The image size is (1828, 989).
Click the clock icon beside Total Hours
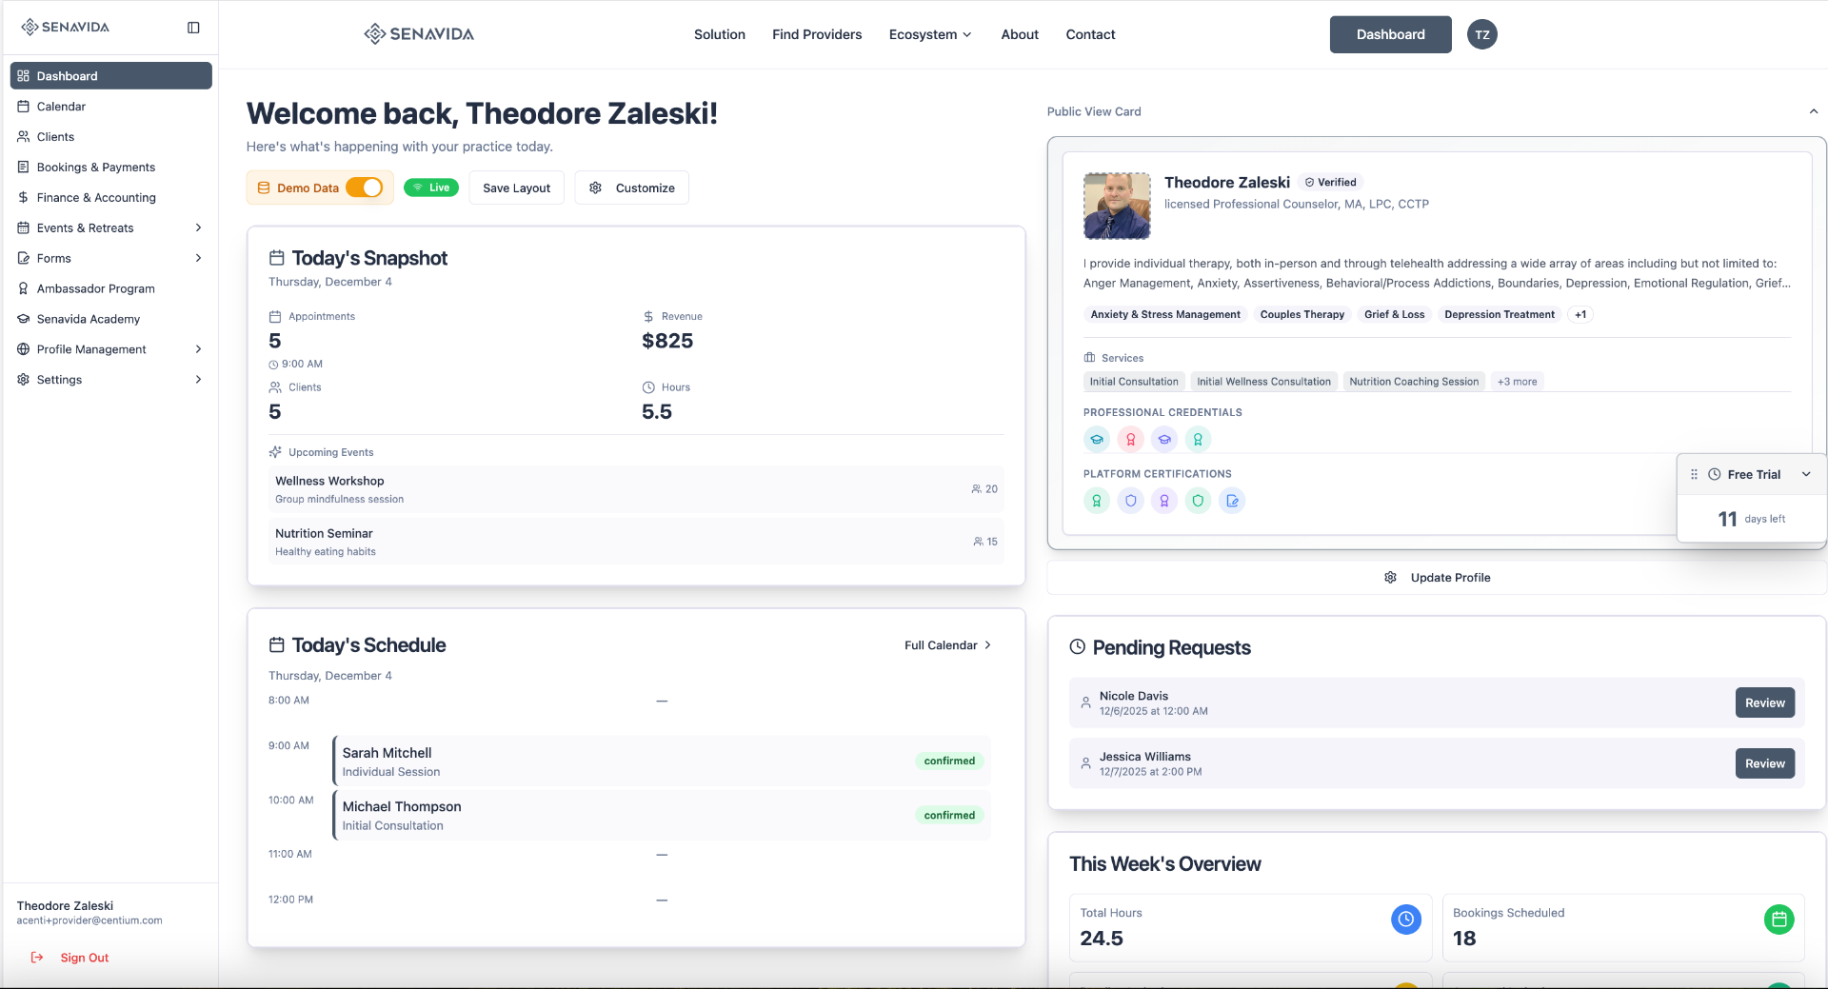[1406, 920]
